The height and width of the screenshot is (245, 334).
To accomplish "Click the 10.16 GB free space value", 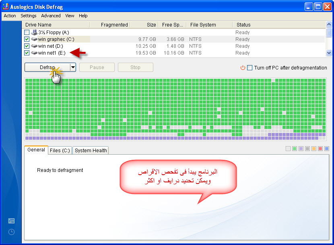I will point(174,53).
